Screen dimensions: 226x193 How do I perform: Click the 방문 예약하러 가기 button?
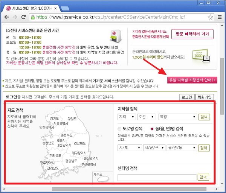192,34
